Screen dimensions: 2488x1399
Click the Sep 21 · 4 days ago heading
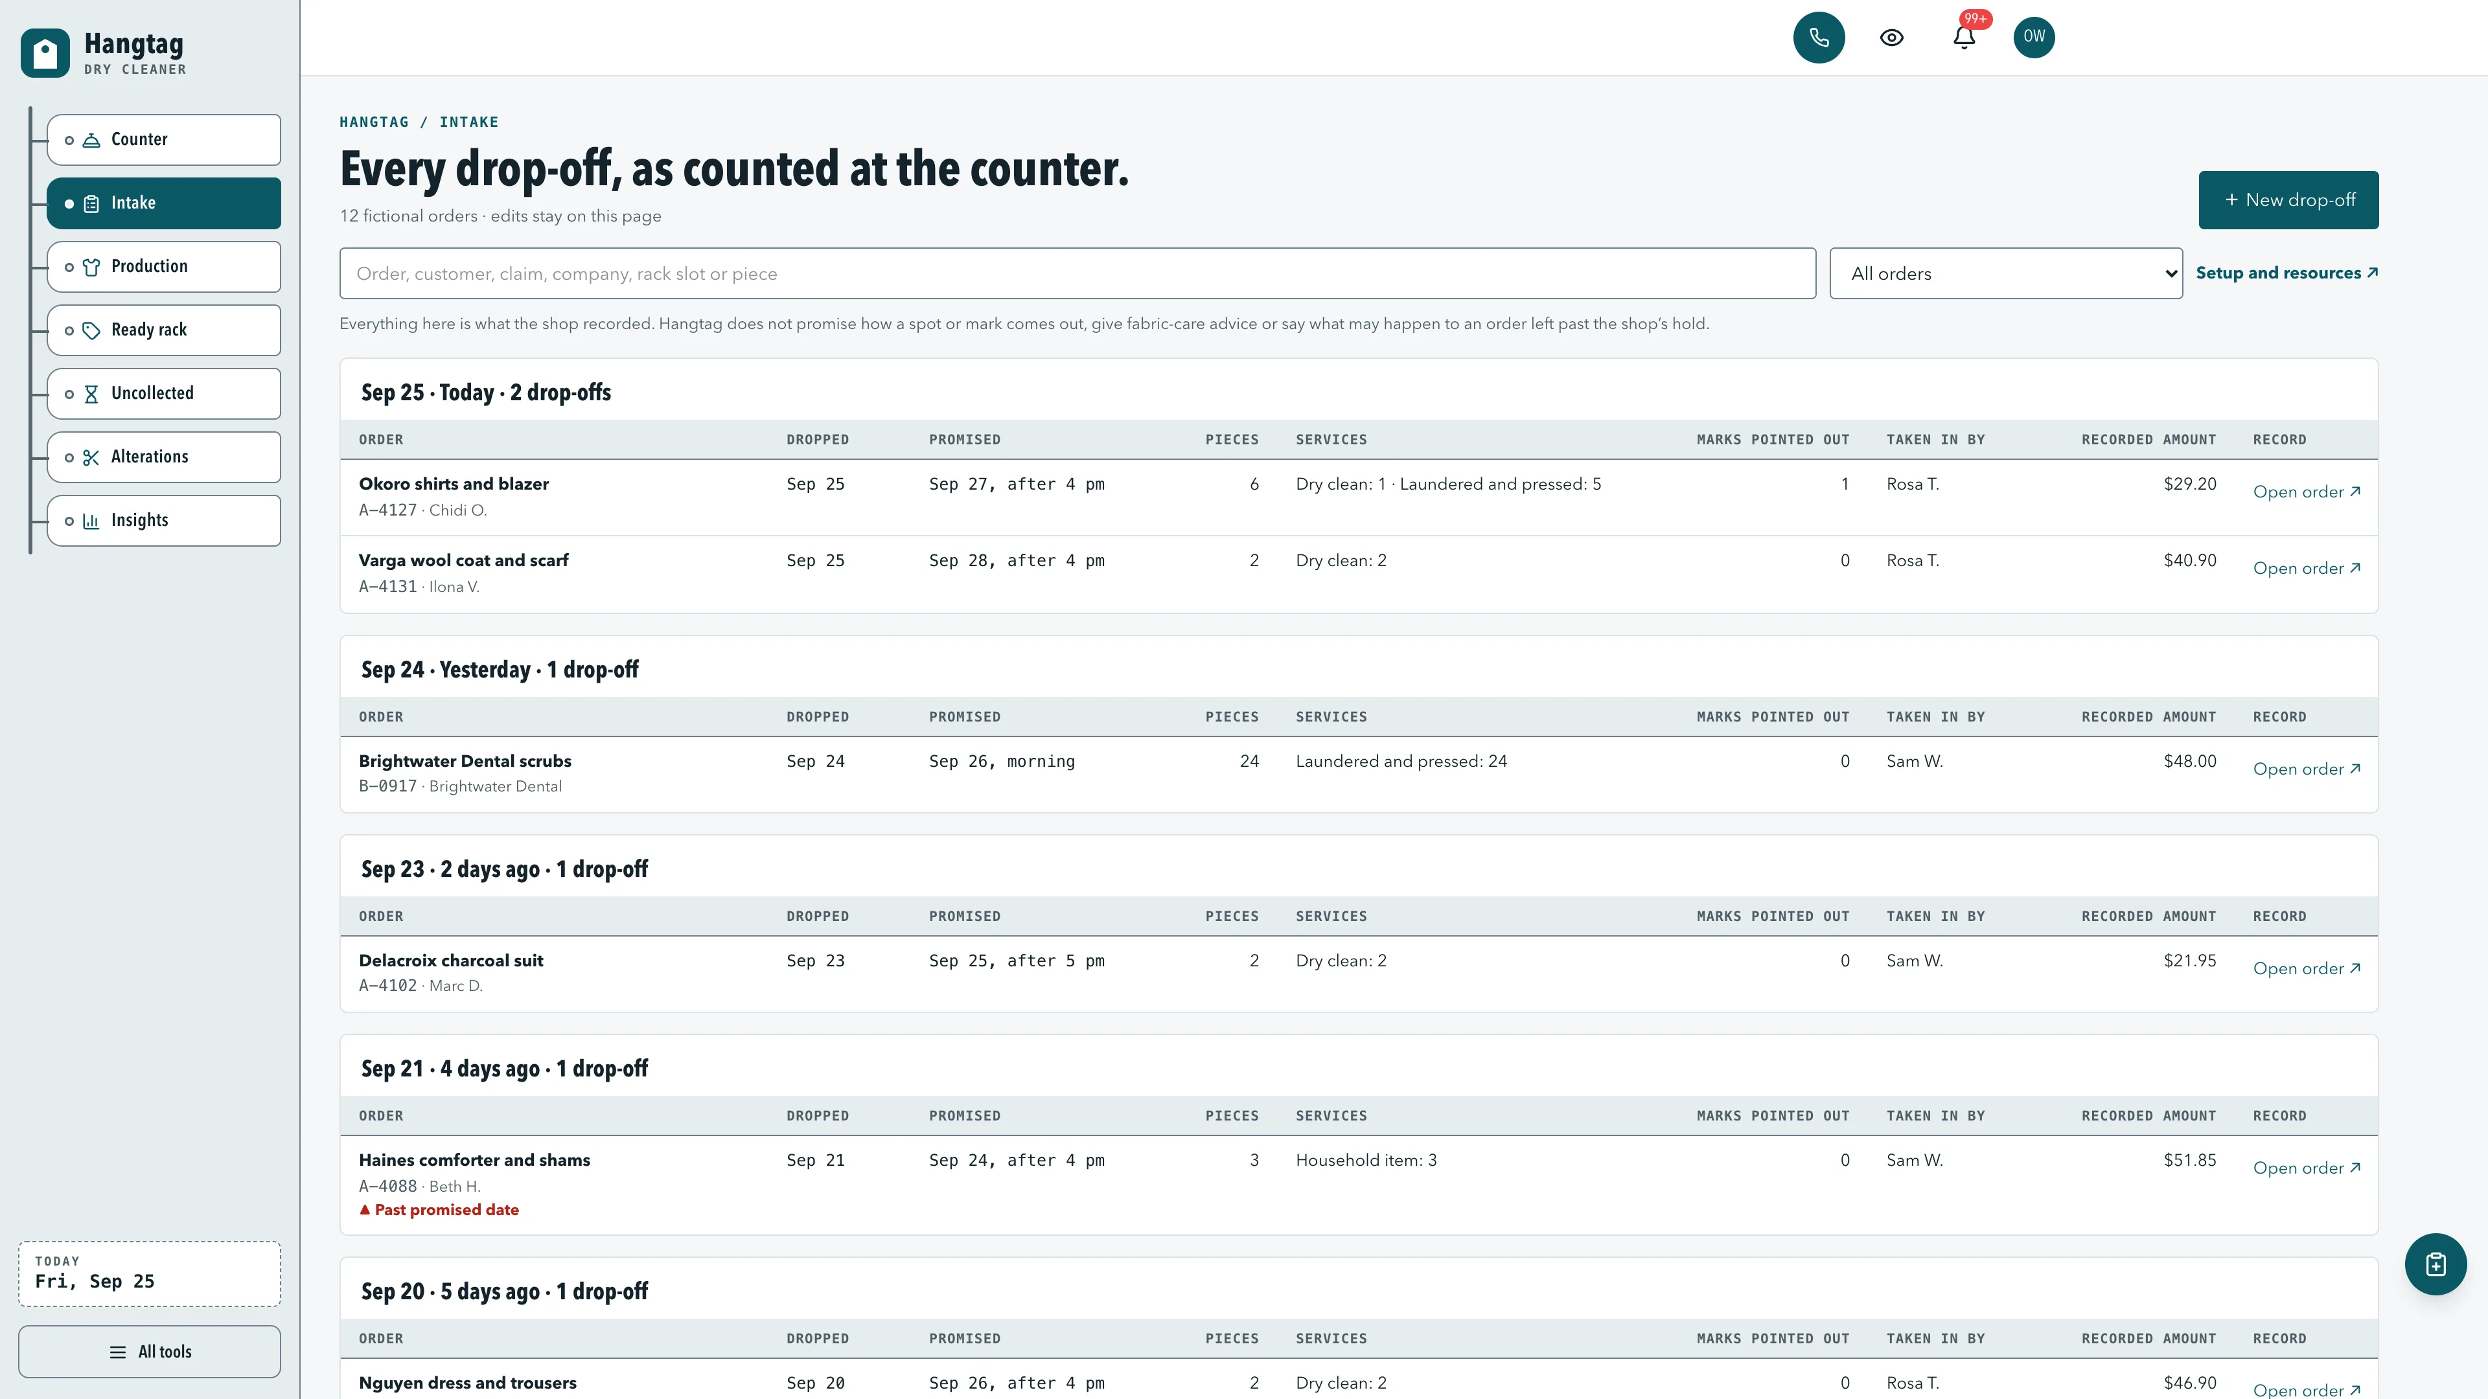(x=504, y=1068)
